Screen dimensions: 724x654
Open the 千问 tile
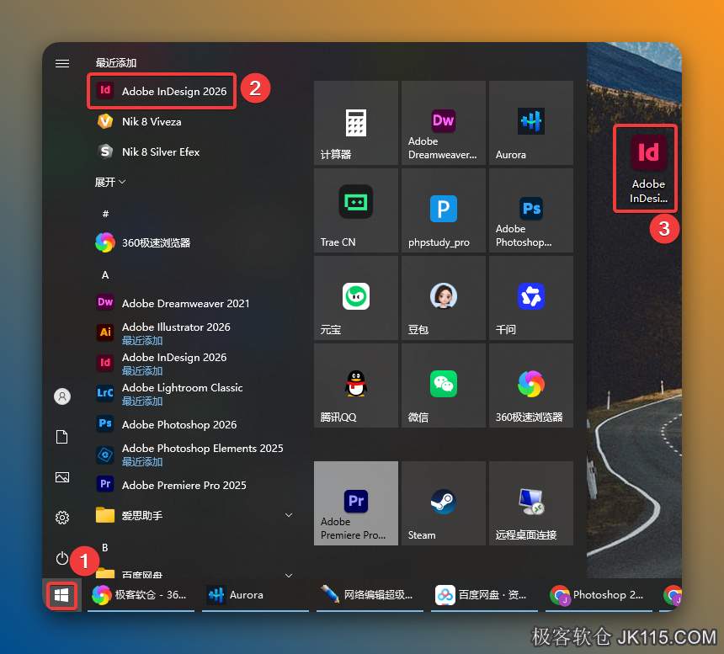tap(531, 298)
